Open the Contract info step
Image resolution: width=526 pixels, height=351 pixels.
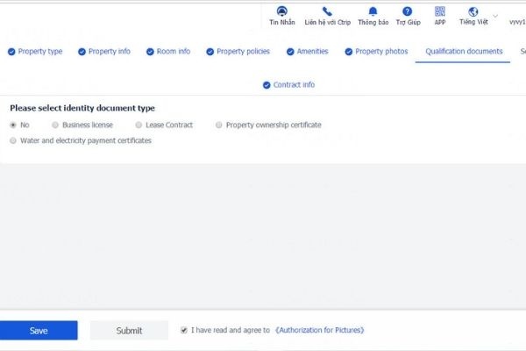point(295,84)
